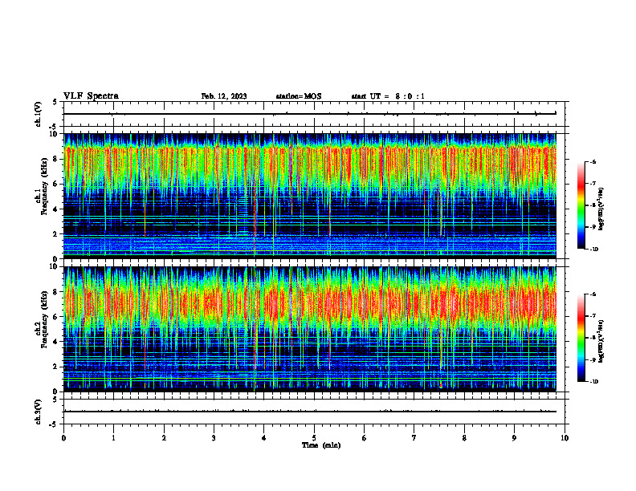Click the ch.1 color bar log(PSD) label
The image size is (636, 491).
pos(601,209)
